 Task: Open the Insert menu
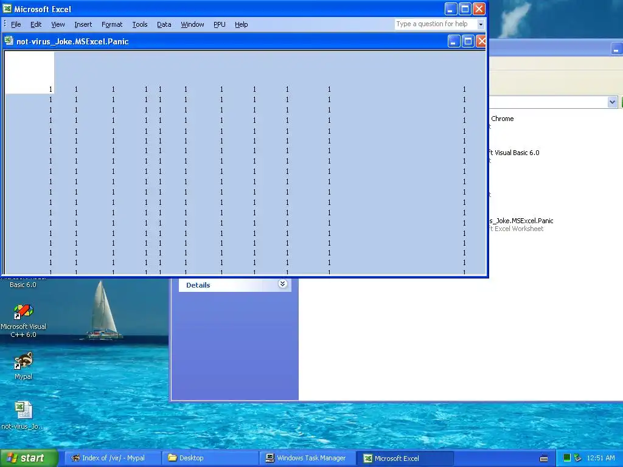click(83, 24)
